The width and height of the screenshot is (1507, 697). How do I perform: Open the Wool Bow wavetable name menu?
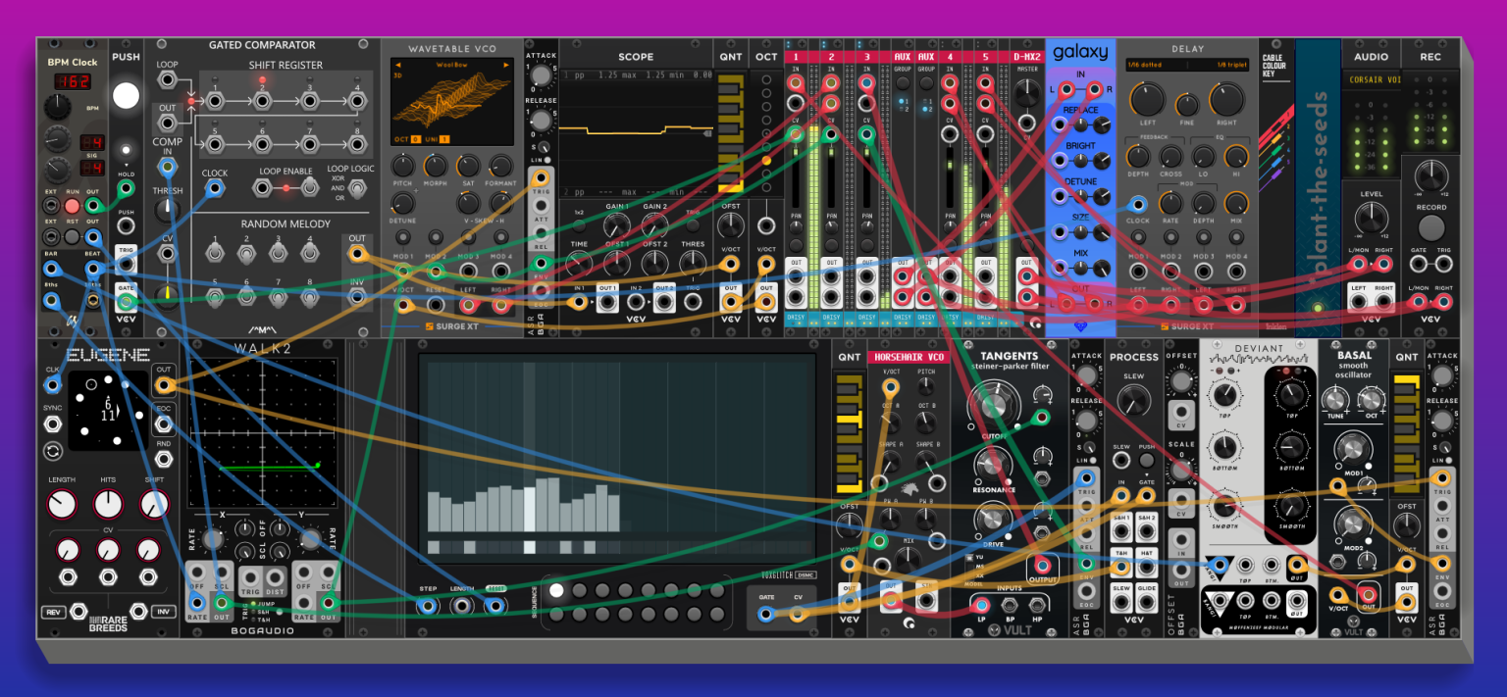452,65
